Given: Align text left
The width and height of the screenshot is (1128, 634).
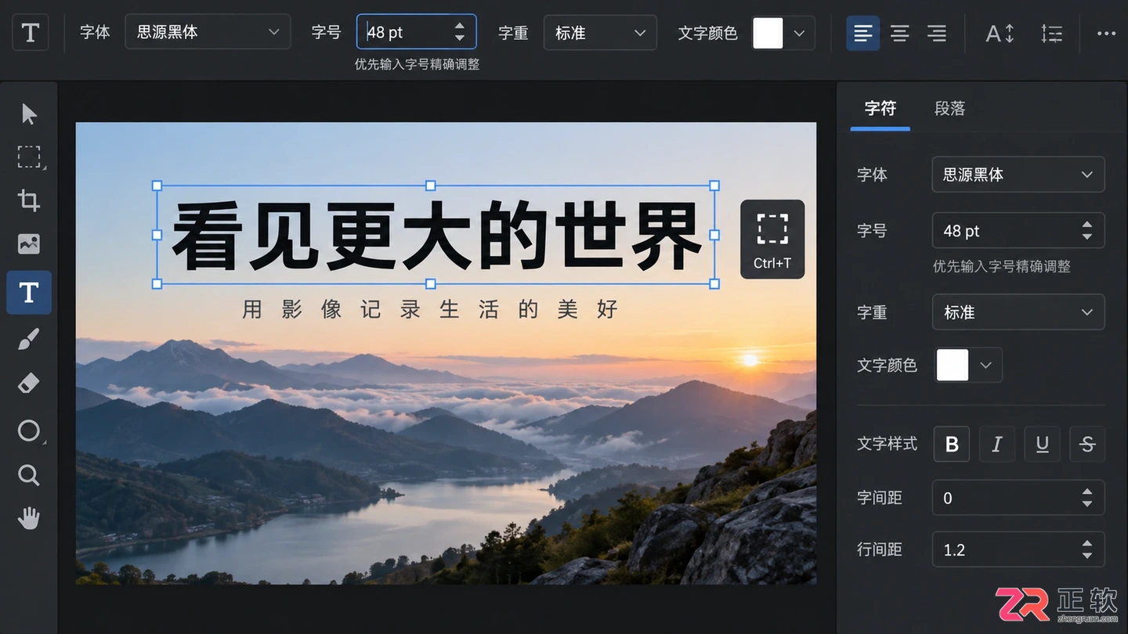Looking at the screenshot, I should coord(862,33).
